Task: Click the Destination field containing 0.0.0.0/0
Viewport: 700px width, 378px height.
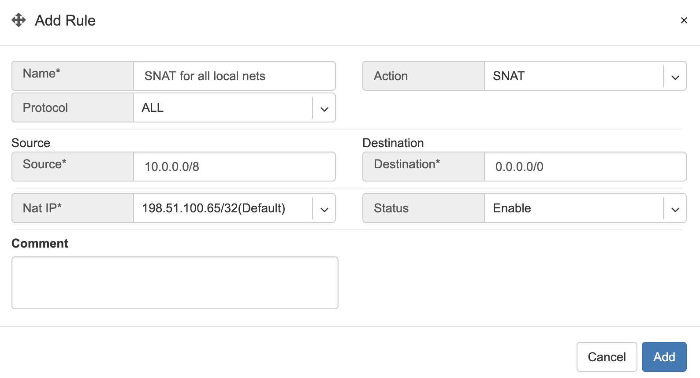Action: pos(585,167)
